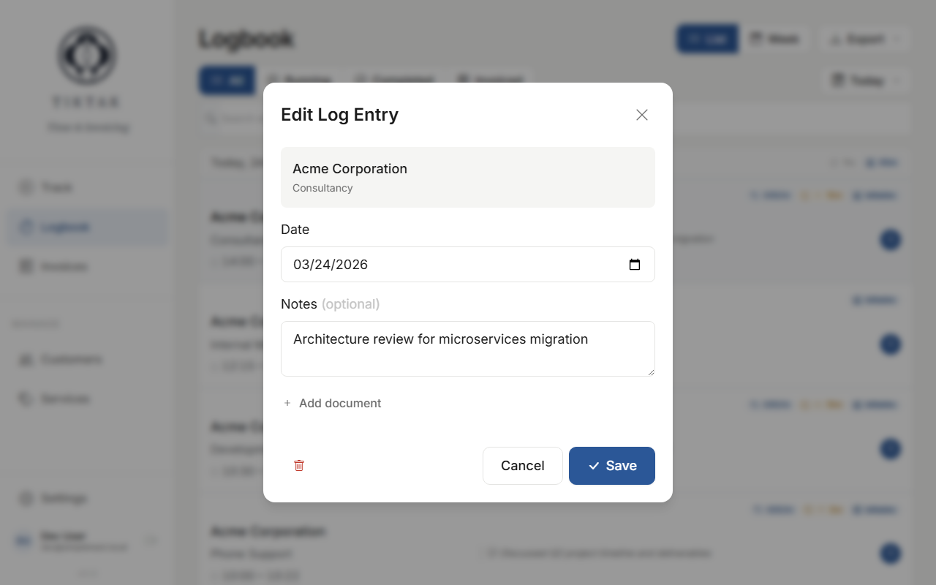This screenshot has height=585, width=936.
Task: Select the Invoiced filter tab
Action: coord(491,80)
